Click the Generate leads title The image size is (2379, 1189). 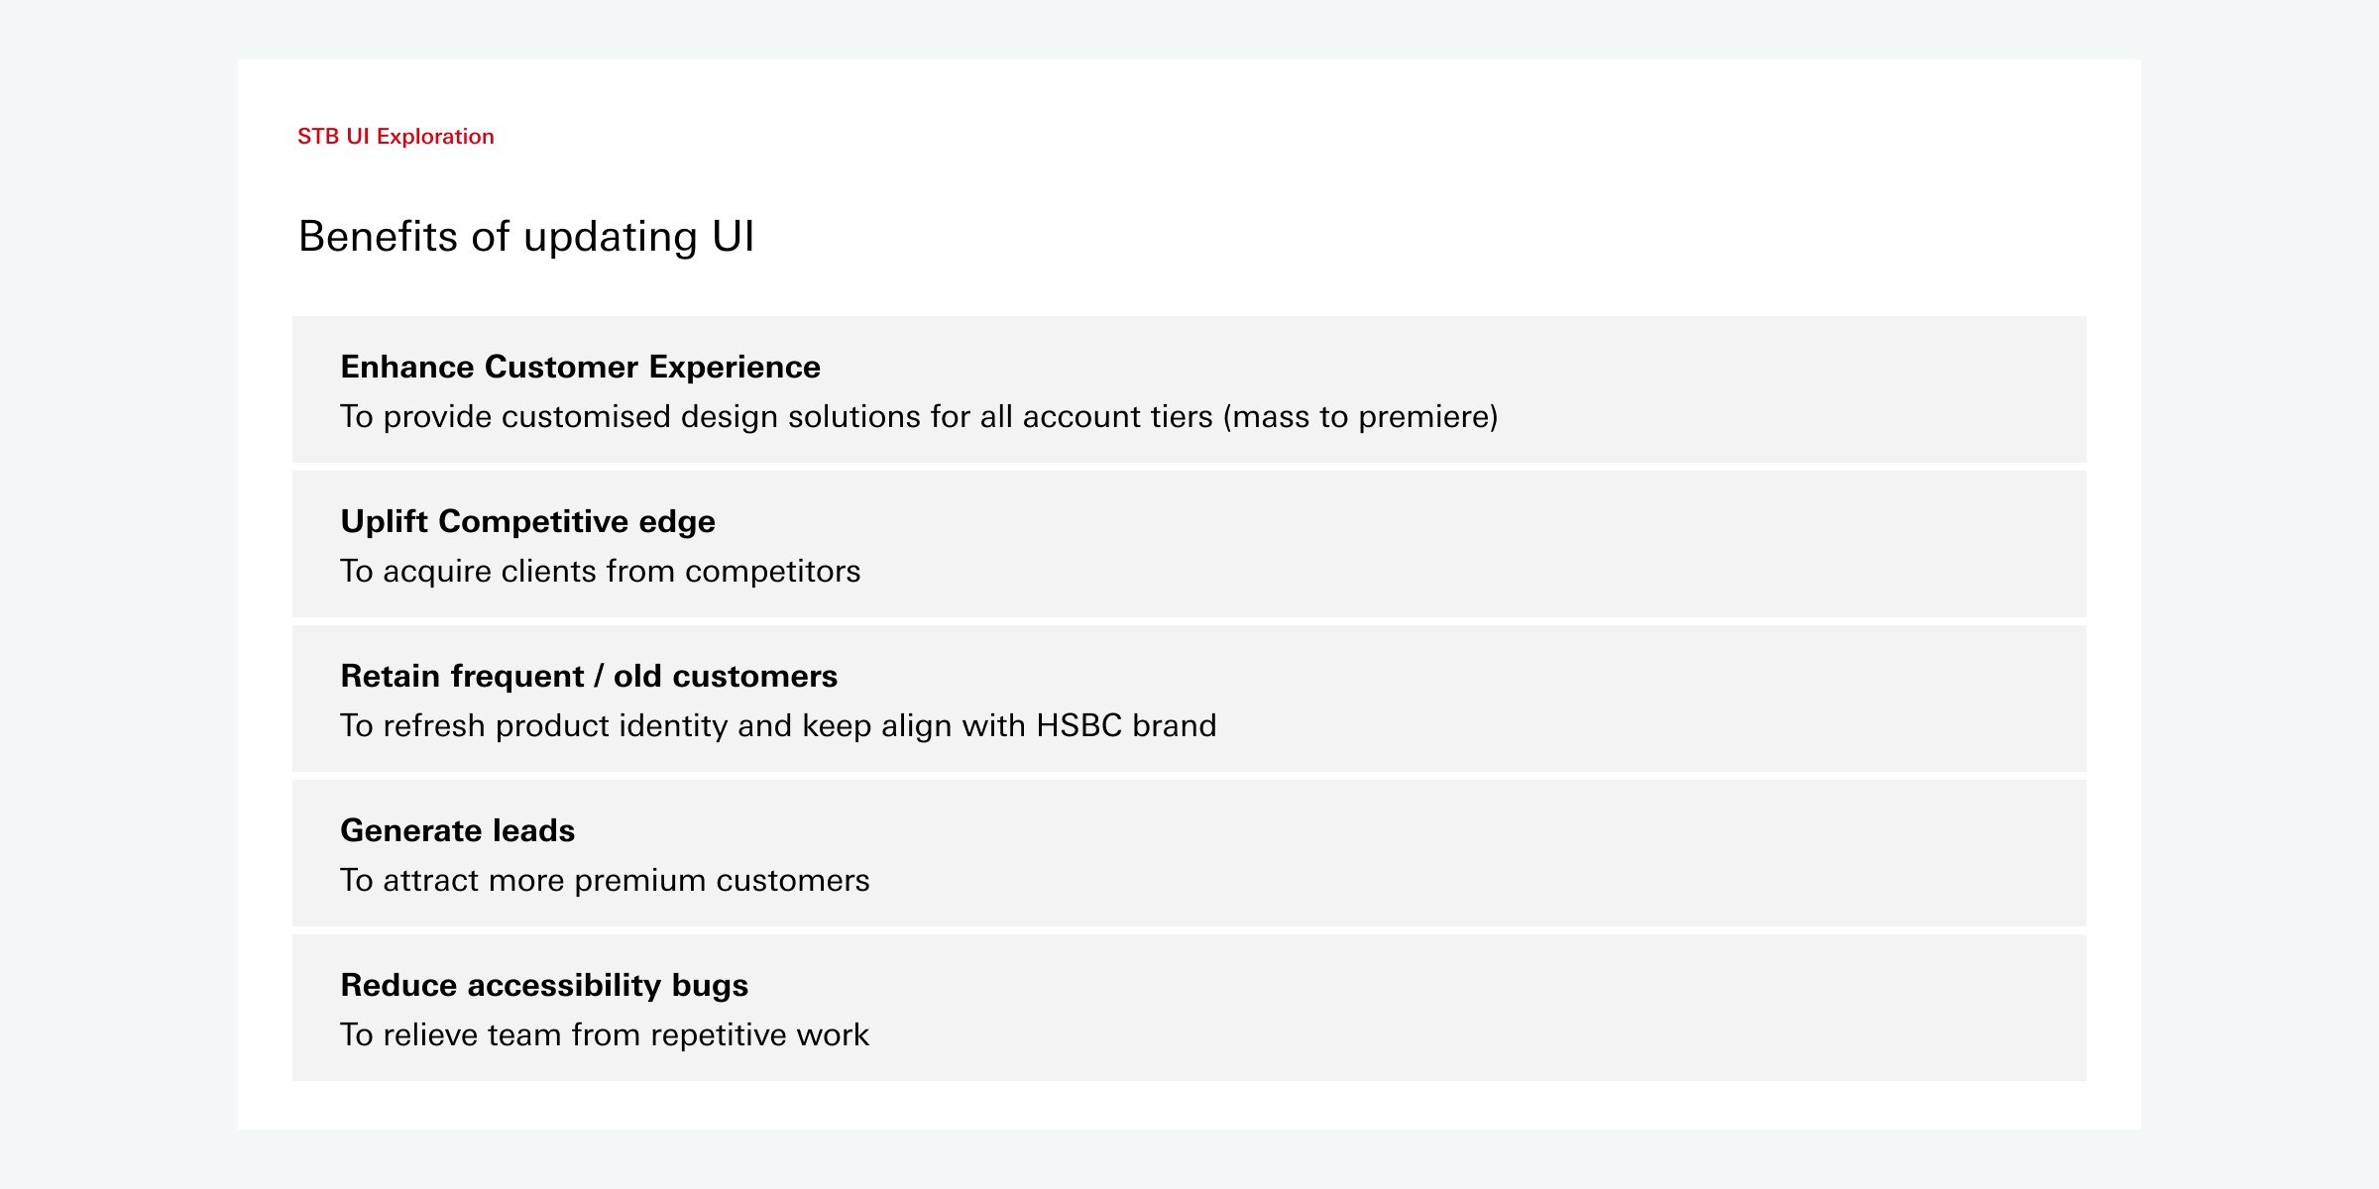pyautogui.click(x=457, y=831)
